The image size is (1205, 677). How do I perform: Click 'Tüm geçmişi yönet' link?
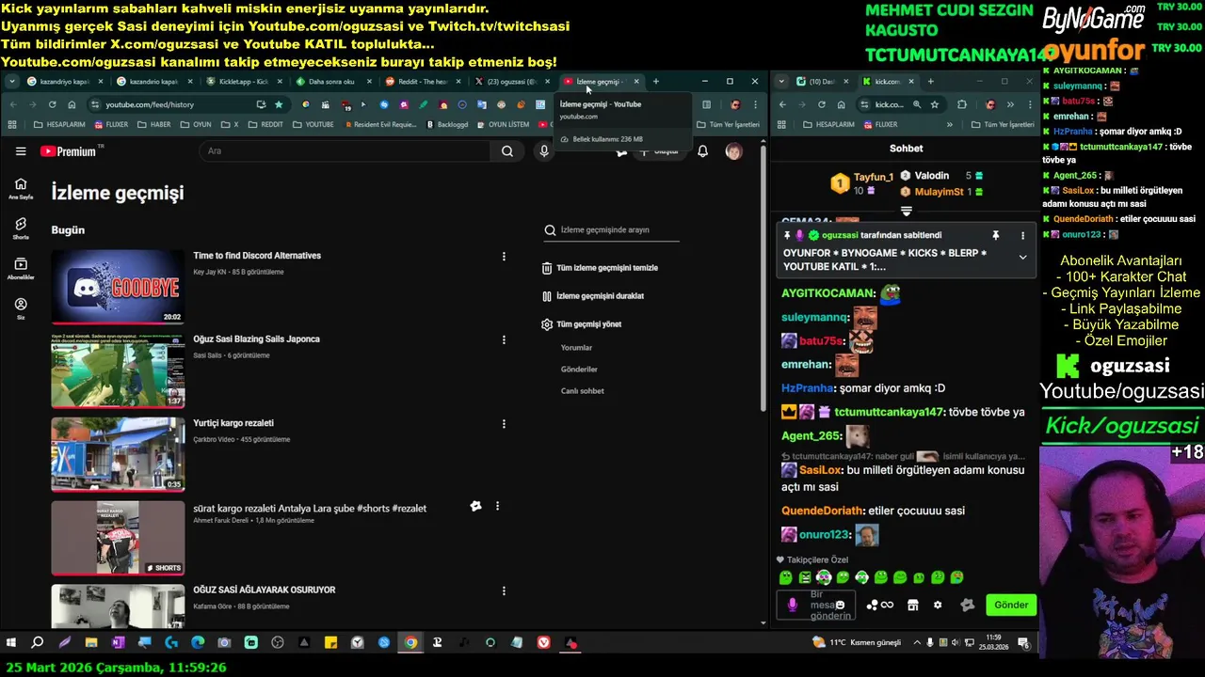coord(582,324)
